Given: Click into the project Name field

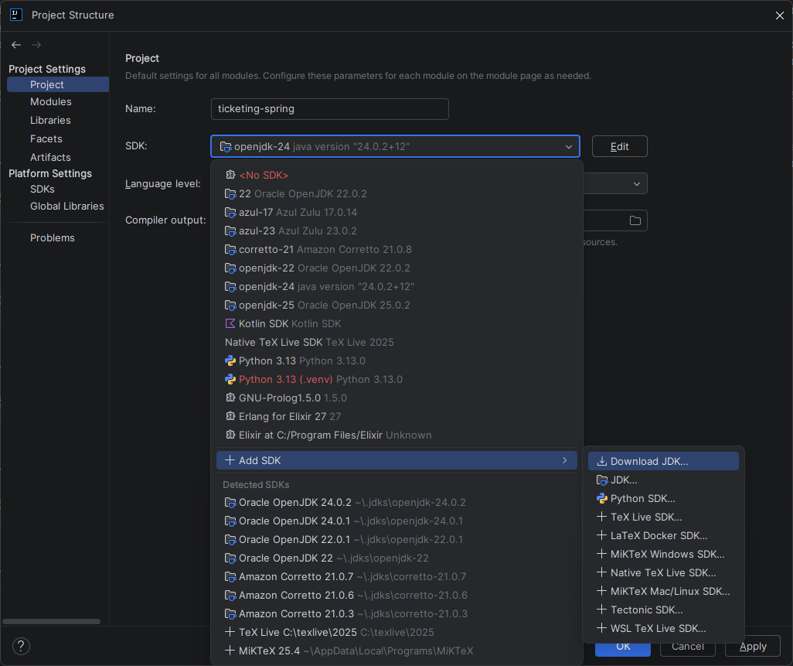Looking at the screenshot, I should 329,109.
